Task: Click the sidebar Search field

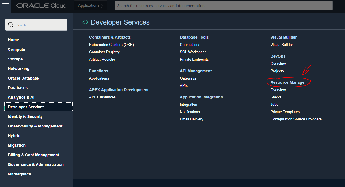Action: (36, 25)
